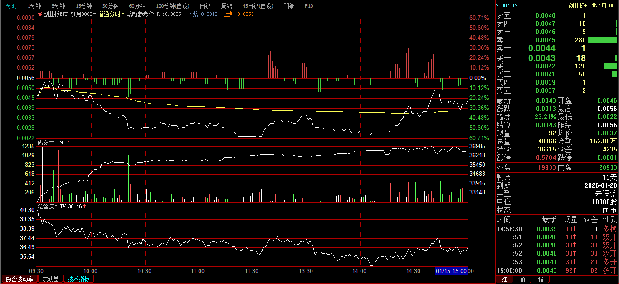Open the 创业板ETF购1月3800 contract dropdown
This screenshot has width=619, height=284.
pyautogui.click(x=94, y=14)
